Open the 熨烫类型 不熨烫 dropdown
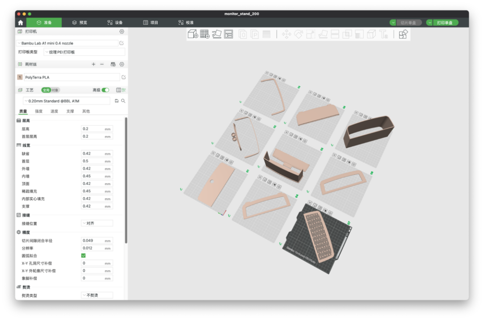Image resolution: width=484 pixels, height=320 pixels. click(x=97, y=295)
